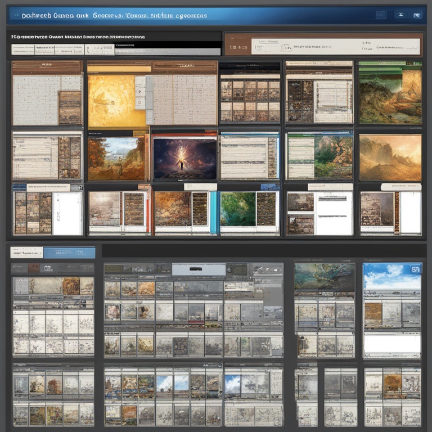
Task: Pick the brown color swatch in the lower toolbar
Action: pos(34,268)
